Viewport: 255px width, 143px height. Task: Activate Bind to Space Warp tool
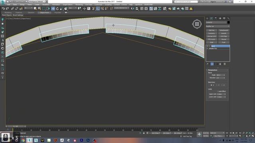click(21, 9)
